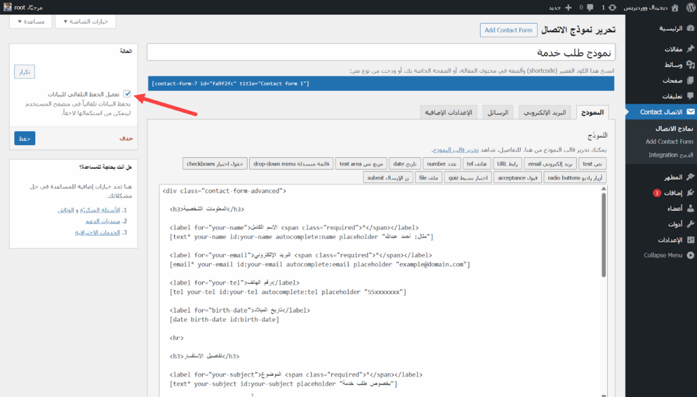The image size is (697, 397).
Task: Open the comments bubble in admin bar
Action: pos(590,7)
